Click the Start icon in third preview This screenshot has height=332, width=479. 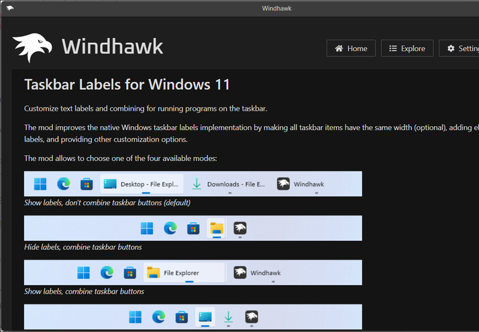pos(83,272)
